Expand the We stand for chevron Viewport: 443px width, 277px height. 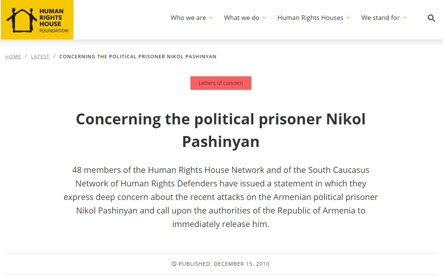click(x=404, y=18)
